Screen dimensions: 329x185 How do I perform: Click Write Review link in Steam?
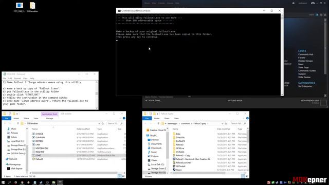pyautogui.click(x=304, y=77)
